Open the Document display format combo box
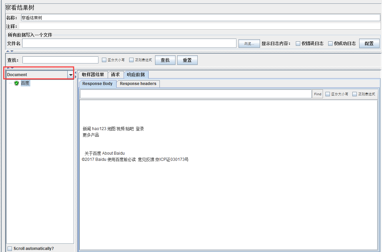This screenshot has width=382, height=252. pyautogui.click(x=37, y=74)
